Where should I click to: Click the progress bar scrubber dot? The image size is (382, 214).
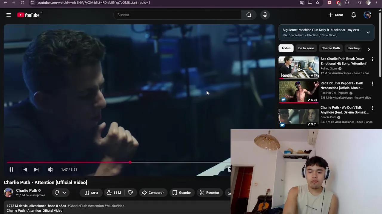point(130,162)
